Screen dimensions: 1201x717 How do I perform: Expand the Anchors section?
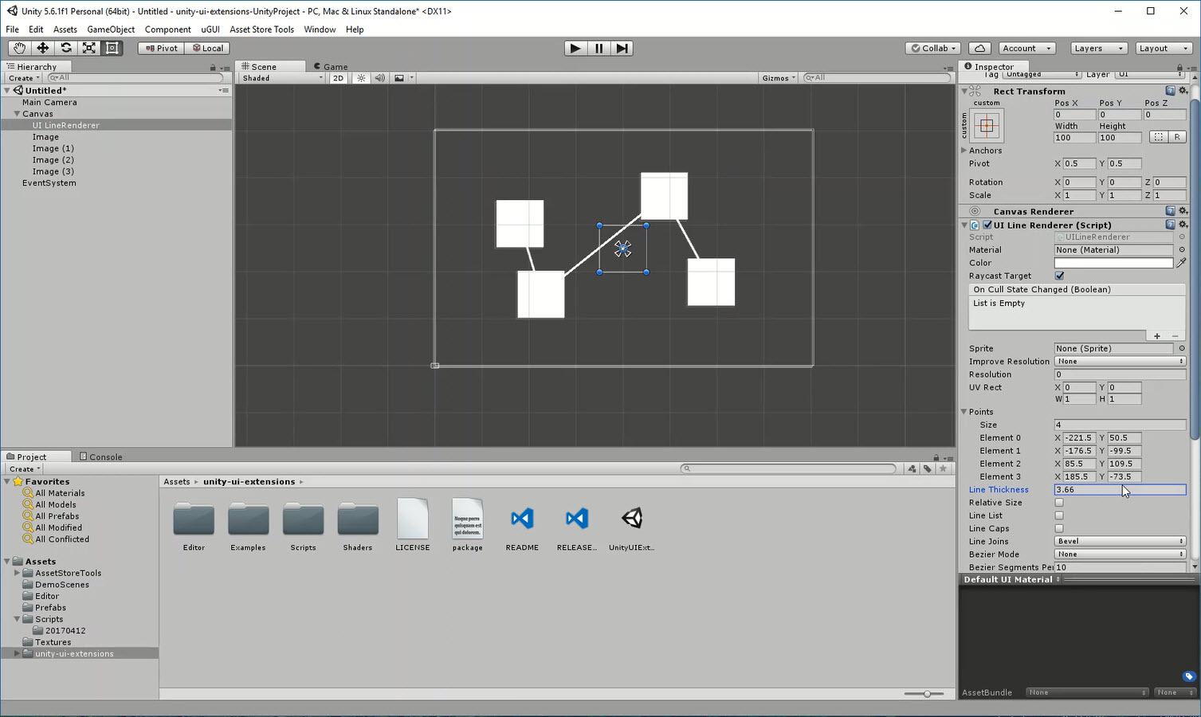point(964,151)
